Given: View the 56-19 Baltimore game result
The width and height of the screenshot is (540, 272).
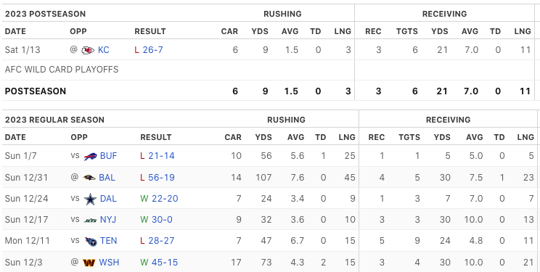Looking at the screenshot, I should (x=162, y=178).
